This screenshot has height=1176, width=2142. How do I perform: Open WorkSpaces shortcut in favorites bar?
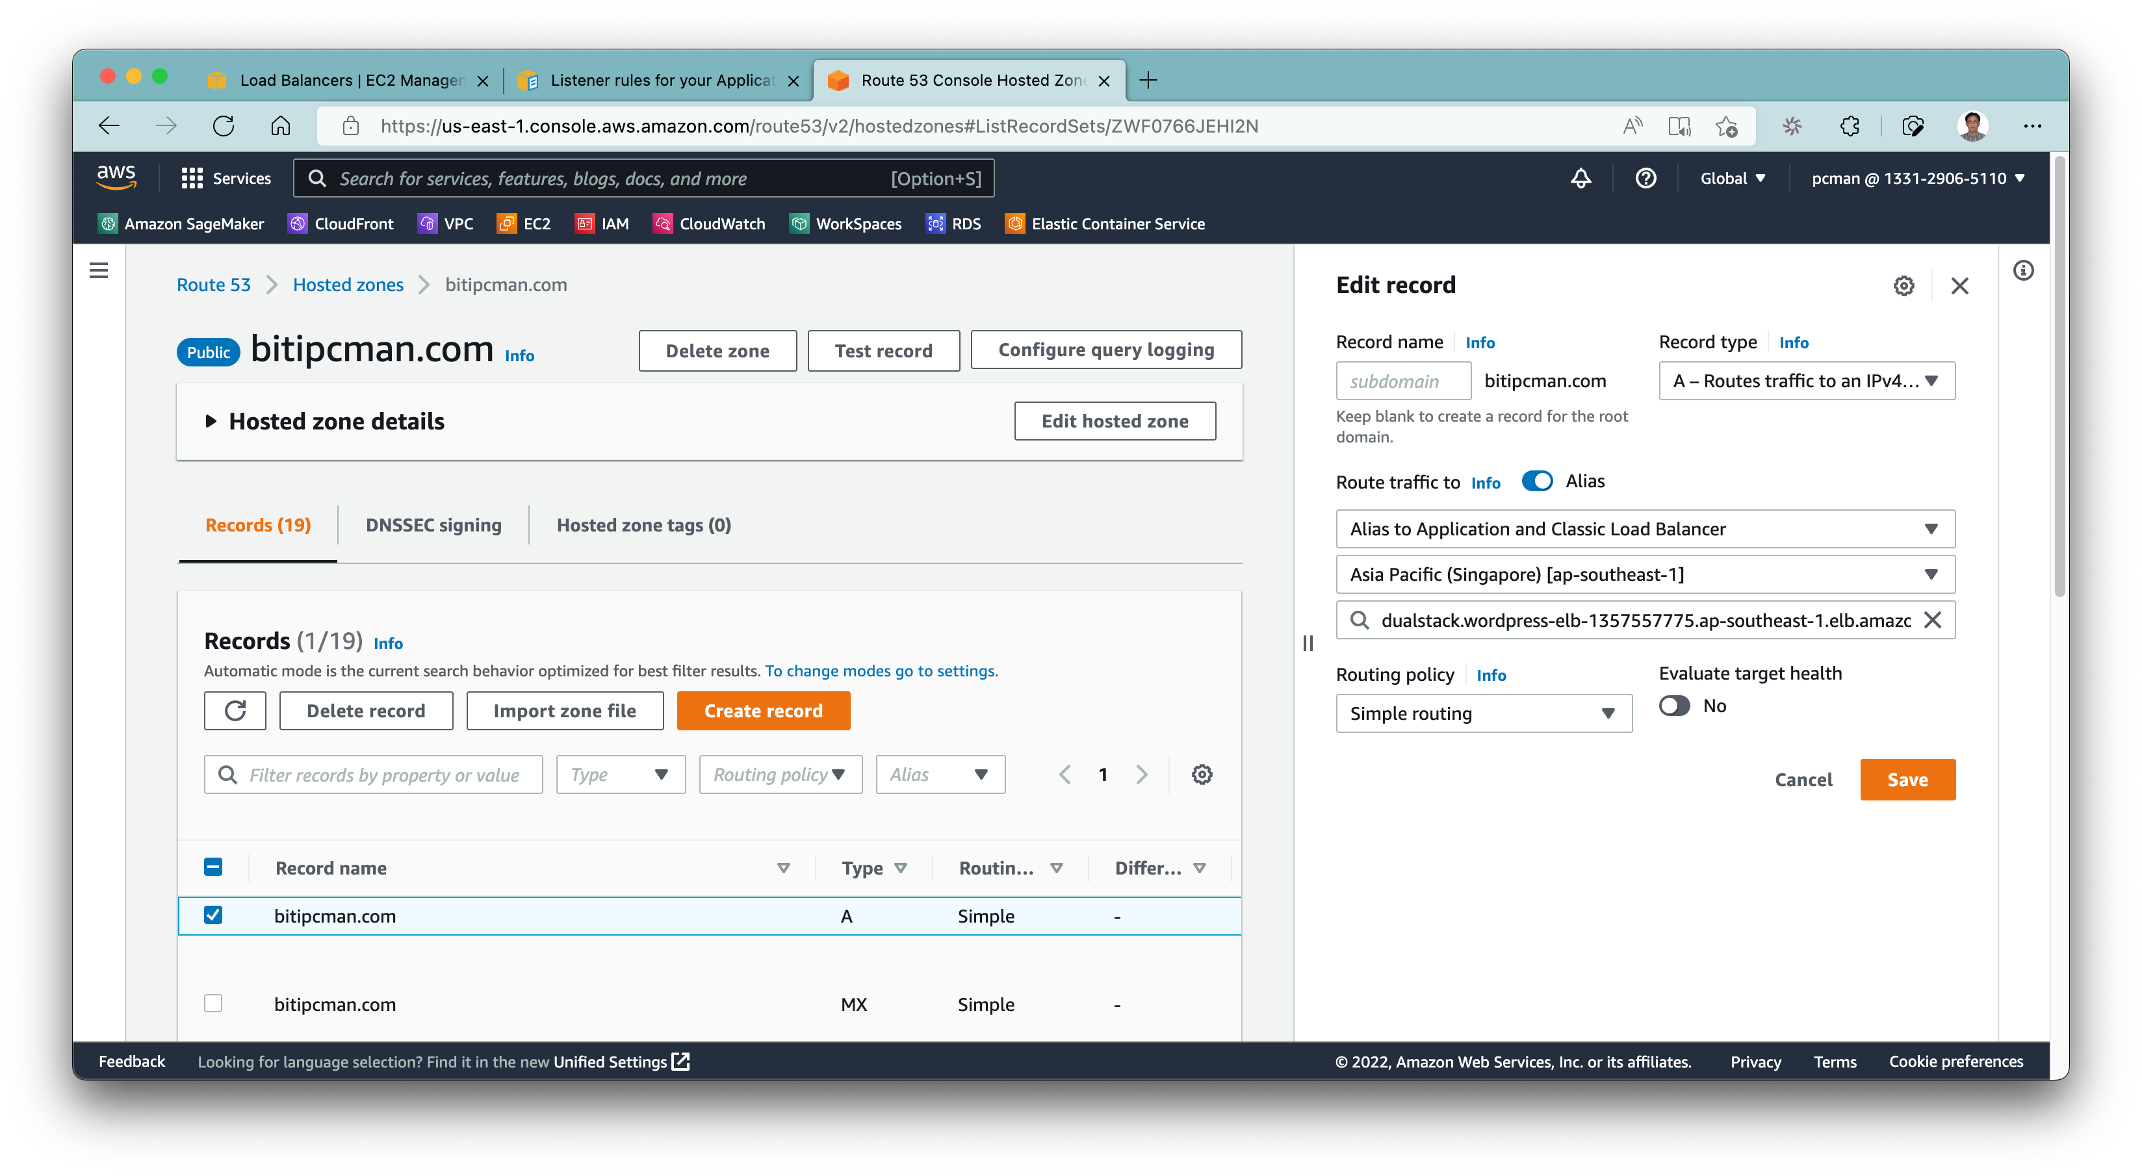pyautogui.click(x=845, y=224)
